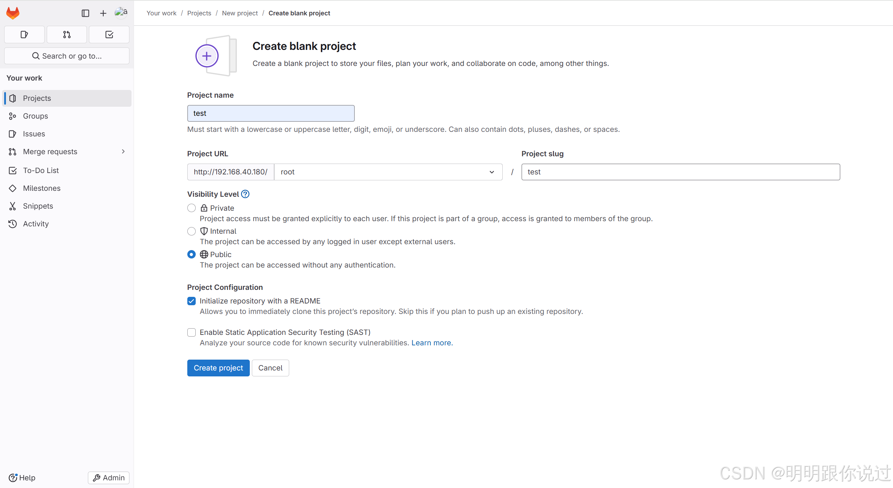Select the Public visibility radio button
Screen dimensions: 893x488
coord(192,255)
